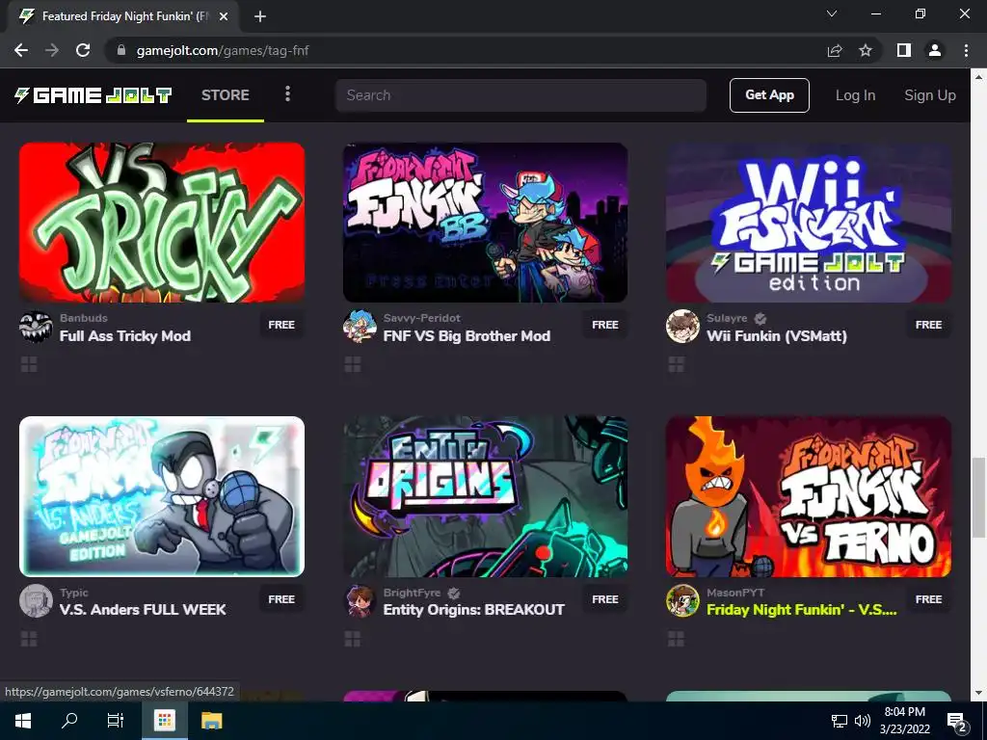Viewport: 987px width, 740px height.
Task: Open FNF VS Big Brother Mod title
Action: tap(467, 336)
